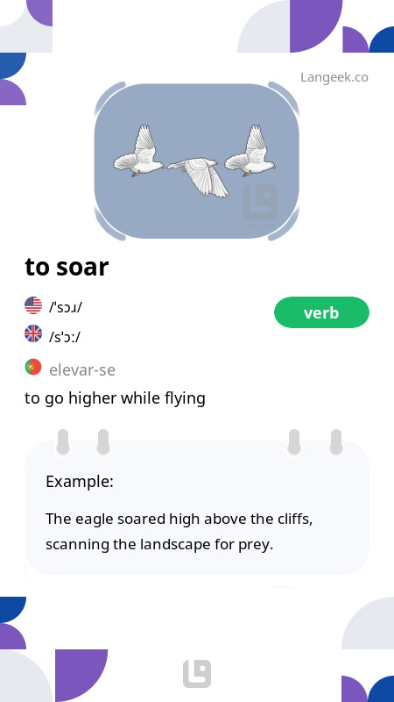Click the middle diving pigeon in illustration
The width and height of the screenshot is (394, 702).
click(198, 177)
